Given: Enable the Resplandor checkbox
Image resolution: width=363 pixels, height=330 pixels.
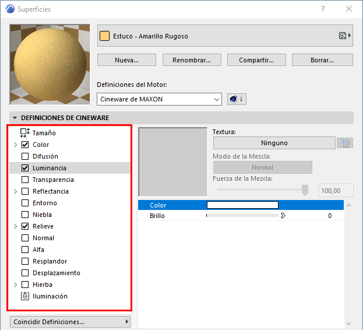Looking at the screenshot, I should pos(25,261).
